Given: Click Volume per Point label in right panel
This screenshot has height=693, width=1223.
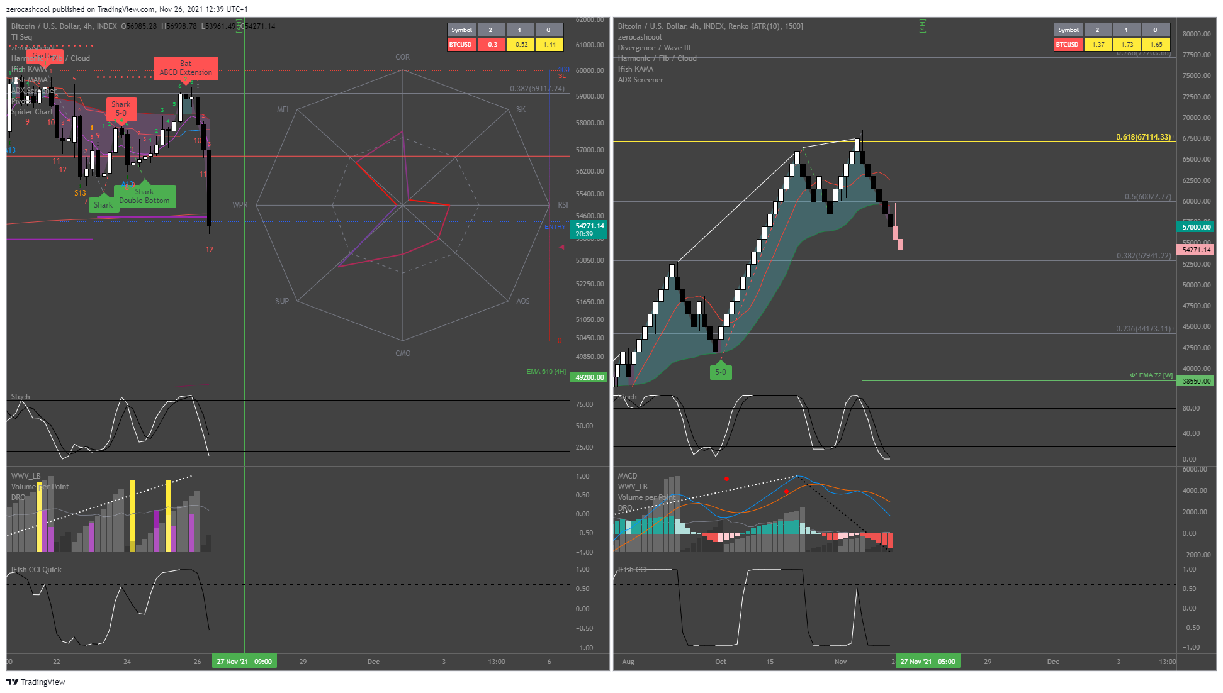Looking at the screenshot, I should pos(646,497).
